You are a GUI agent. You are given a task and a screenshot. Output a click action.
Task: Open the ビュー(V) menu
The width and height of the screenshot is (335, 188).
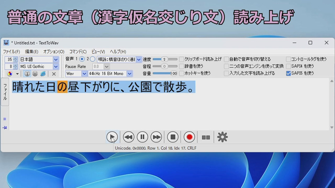98,52
